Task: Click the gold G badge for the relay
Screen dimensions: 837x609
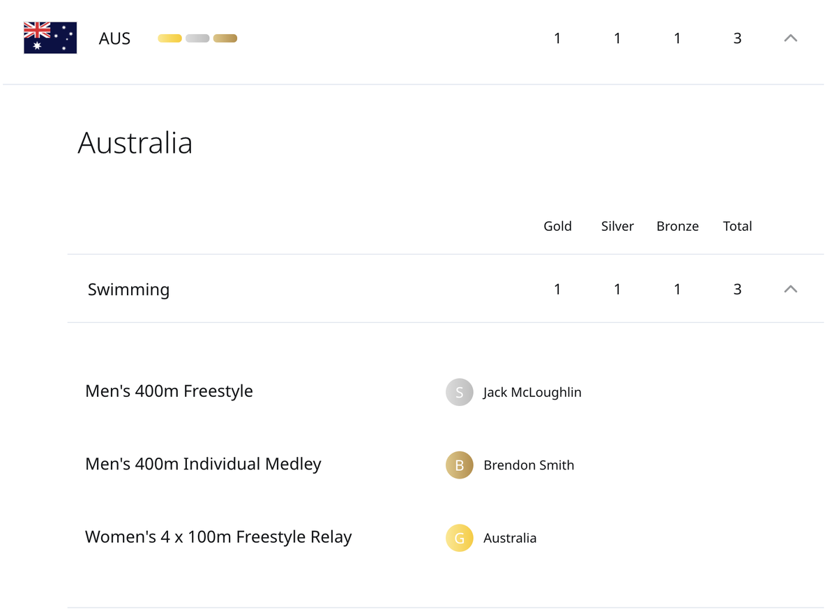Action: coord(459,538)
